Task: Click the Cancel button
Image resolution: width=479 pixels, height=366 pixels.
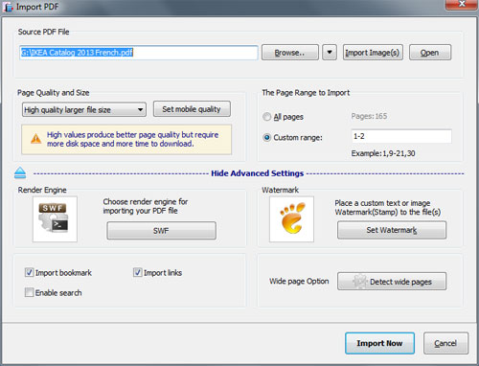Action: (x=445, y=343)
